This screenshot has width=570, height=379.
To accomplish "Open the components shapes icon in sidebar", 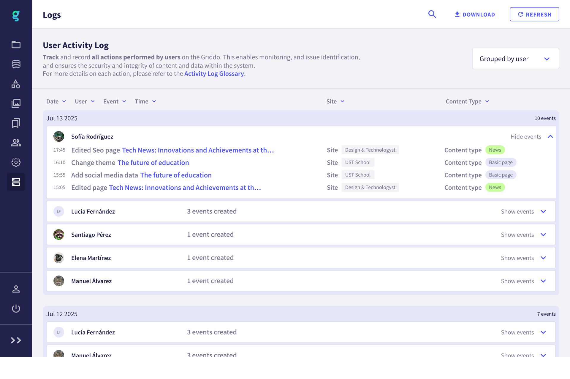I will click(x=16, y=84).
